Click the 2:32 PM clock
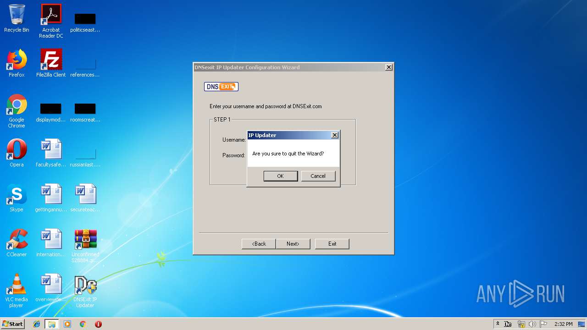 pyautogui.click(x=563, y=324)
